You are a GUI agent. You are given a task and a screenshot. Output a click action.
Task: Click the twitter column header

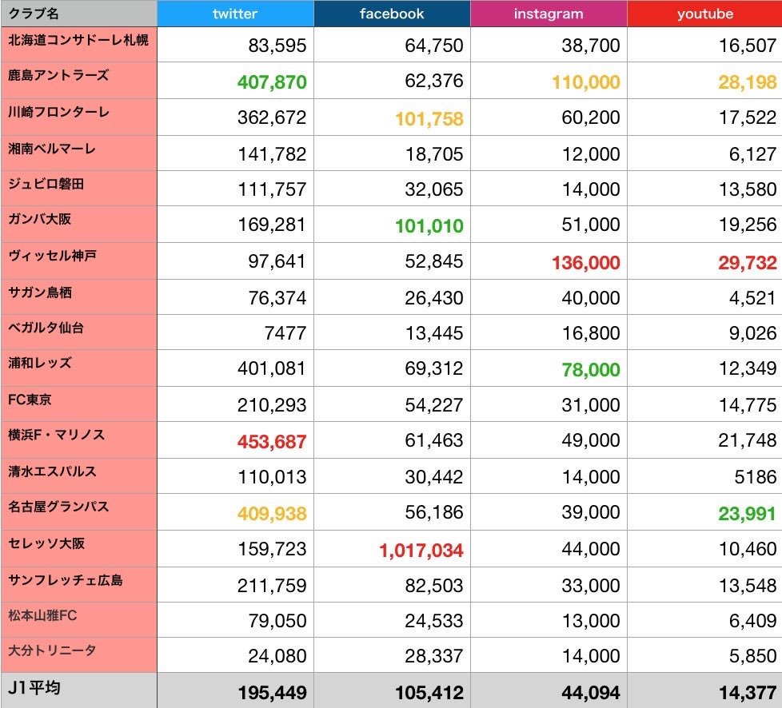tap(234, 14)
